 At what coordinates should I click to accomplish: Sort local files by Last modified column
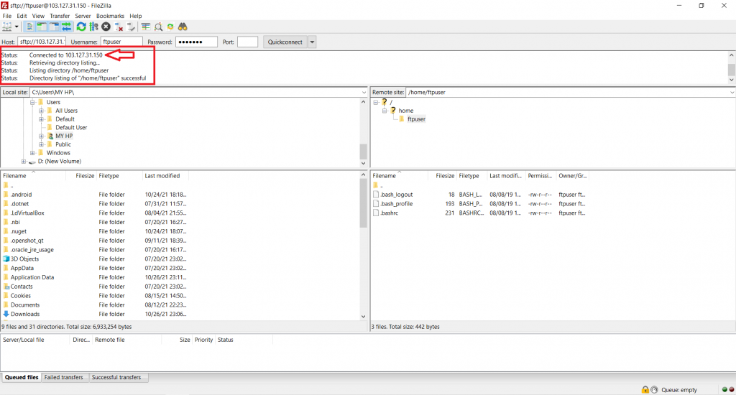tap(165, 176)
